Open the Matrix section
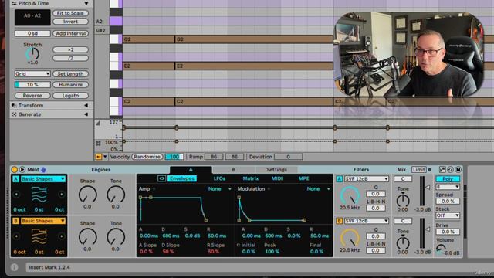Image resolution: width=494 pixels, height=278 pixels. pyautogui.click(x=250, y=178)
